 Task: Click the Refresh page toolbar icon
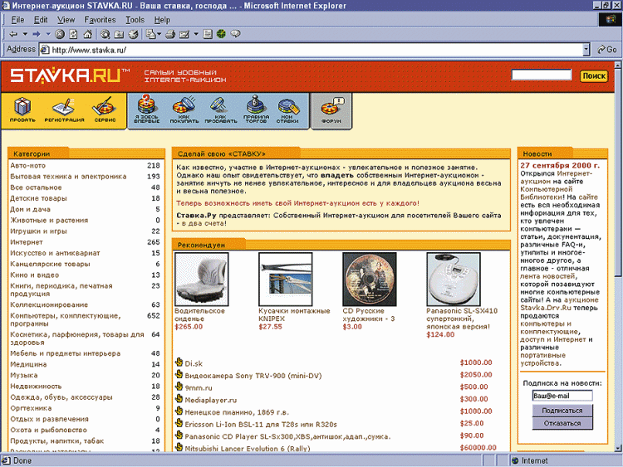73,34
